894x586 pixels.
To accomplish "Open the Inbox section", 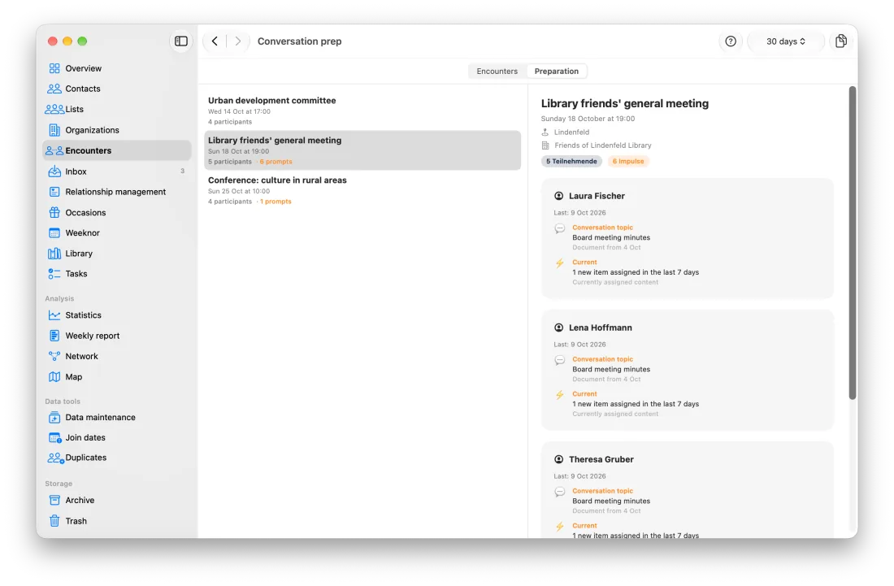I will point(117,171).
